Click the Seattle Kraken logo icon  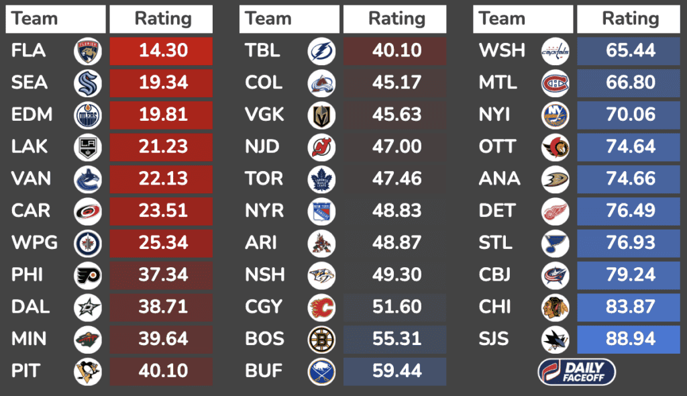click(88, 83)
